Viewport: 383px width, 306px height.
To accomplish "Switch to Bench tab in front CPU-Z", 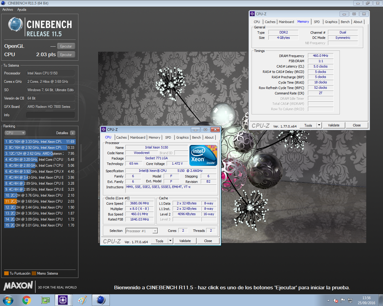I will [x=197, y=137].
